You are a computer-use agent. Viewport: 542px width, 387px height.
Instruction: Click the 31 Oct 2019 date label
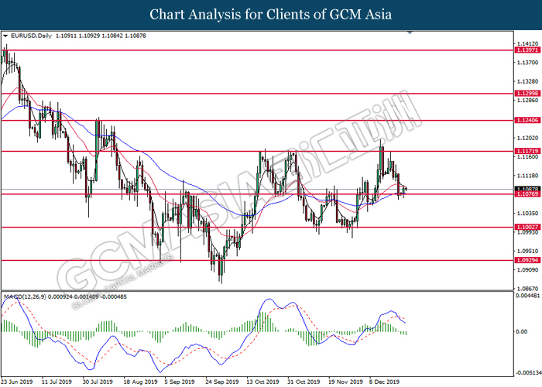(304, 382)
